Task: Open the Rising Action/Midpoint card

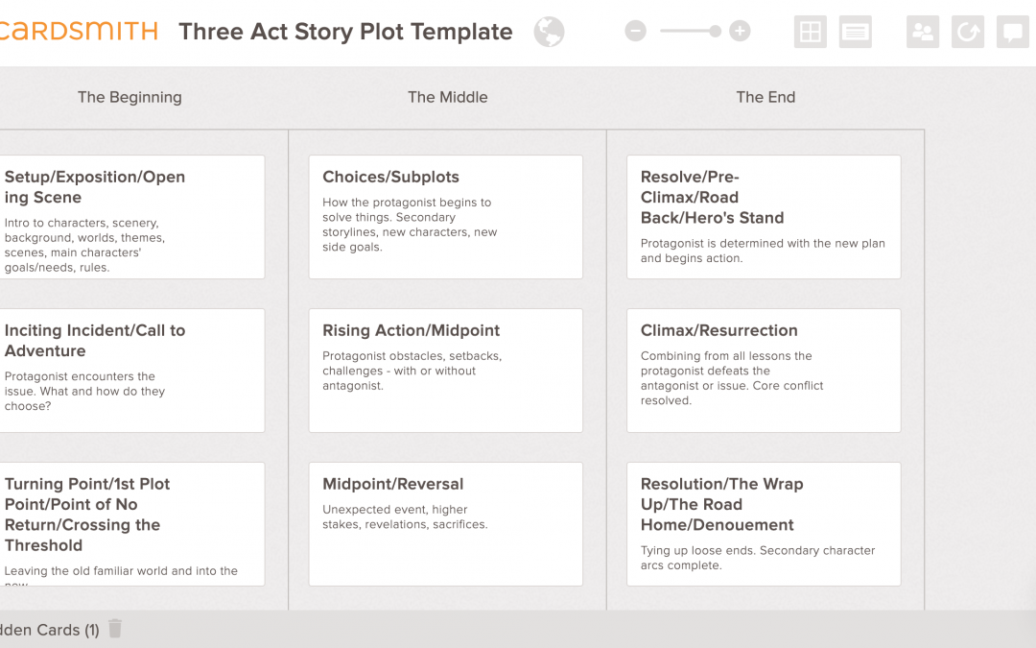Action: pyautogui.click(x=446, y=371)
